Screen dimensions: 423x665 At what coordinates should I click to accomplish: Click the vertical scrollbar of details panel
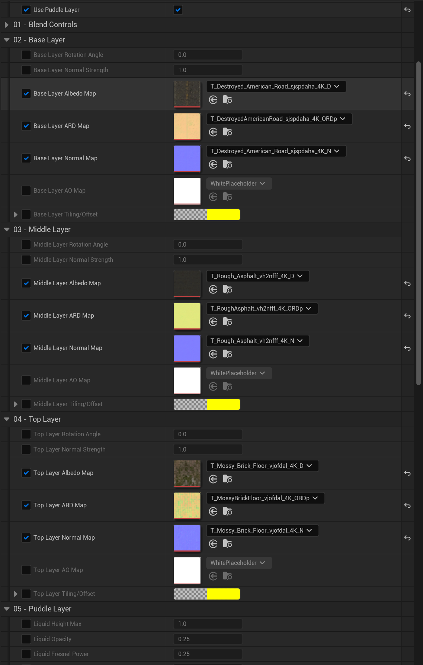pyautogui.click(x=419, y=223)
